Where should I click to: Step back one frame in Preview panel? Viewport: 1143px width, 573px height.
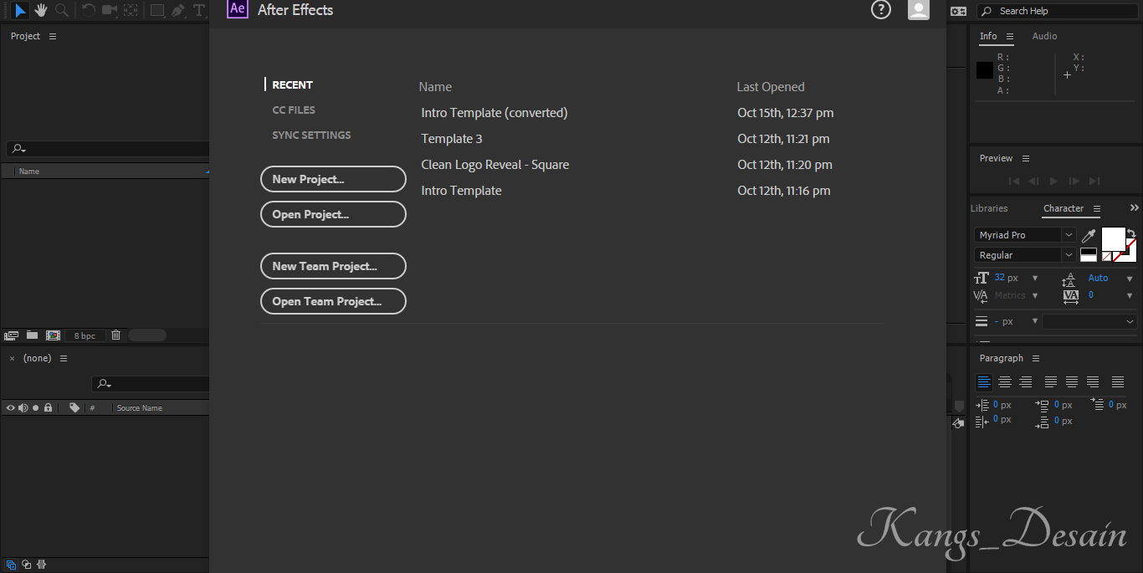(1033, 181)
